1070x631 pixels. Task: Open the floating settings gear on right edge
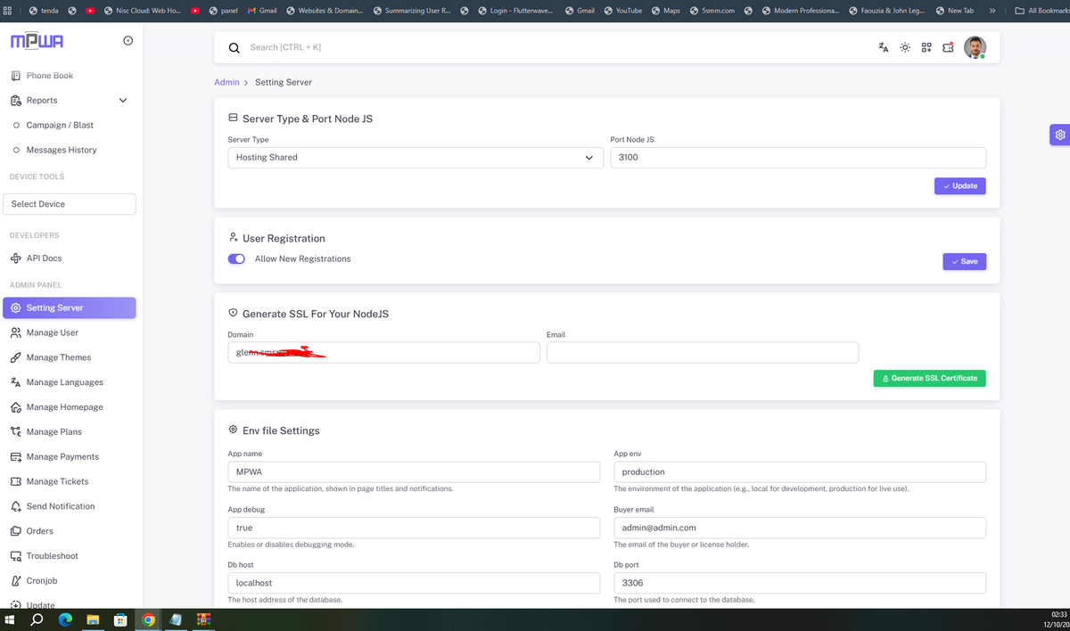[1059, 135]
